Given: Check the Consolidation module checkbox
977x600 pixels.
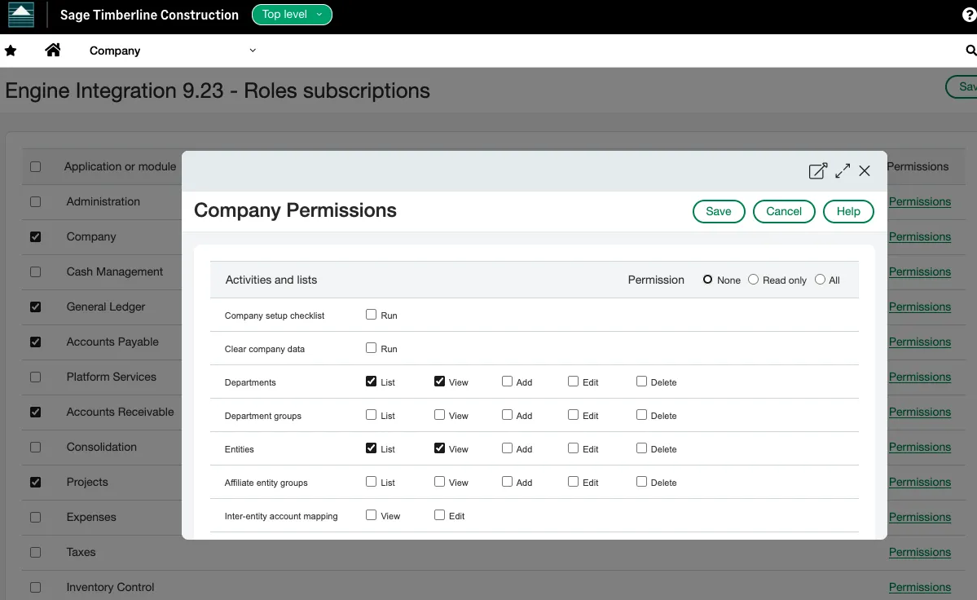Looking at the screenshot, I should [x=36, y=448].
